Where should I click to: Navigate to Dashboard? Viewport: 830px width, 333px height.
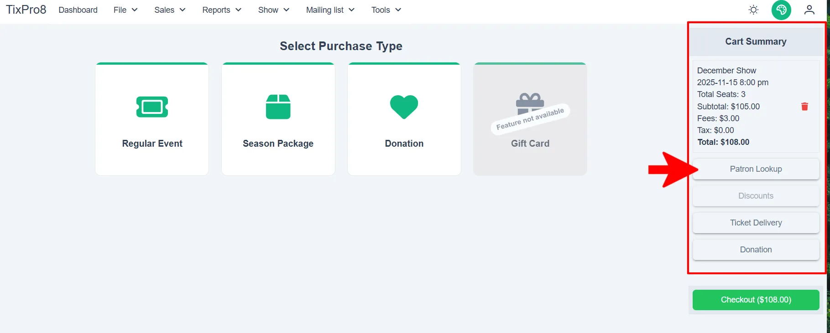pyautogui.click(x=78, y=10)
